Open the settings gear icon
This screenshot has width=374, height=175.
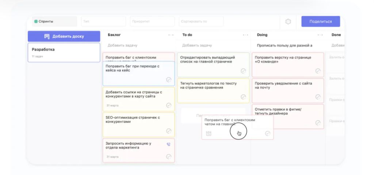pos(288,22)
